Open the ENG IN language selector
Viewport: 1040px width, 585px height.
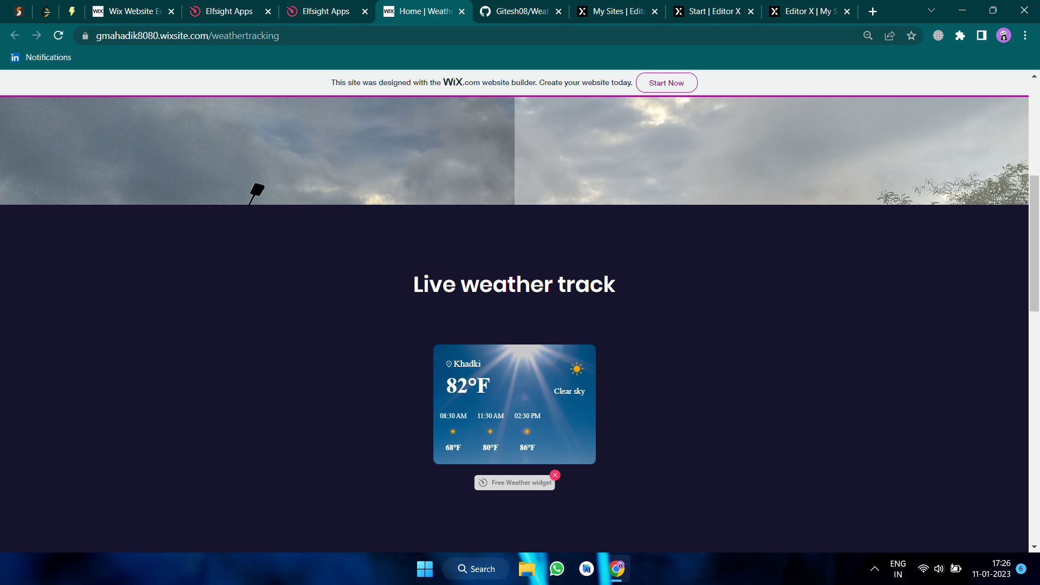pyautogui.click(x=898, y=569)
